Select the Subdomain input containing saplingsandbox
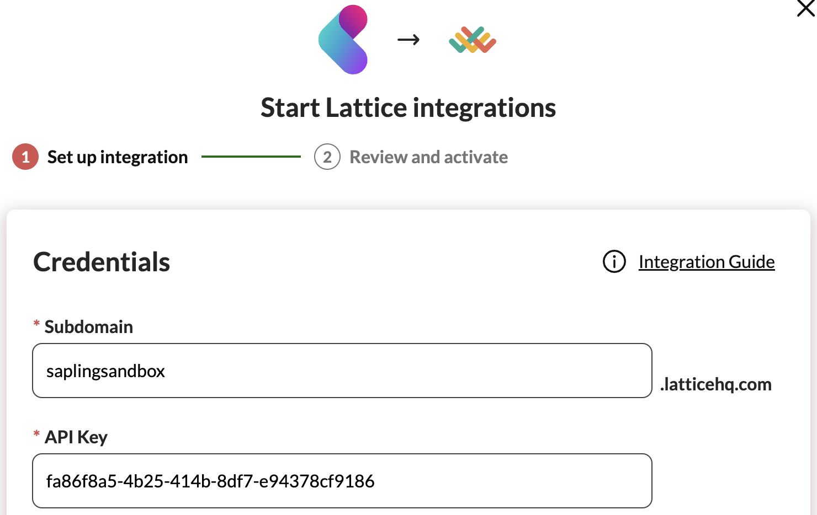 click(x=342, y=371)
